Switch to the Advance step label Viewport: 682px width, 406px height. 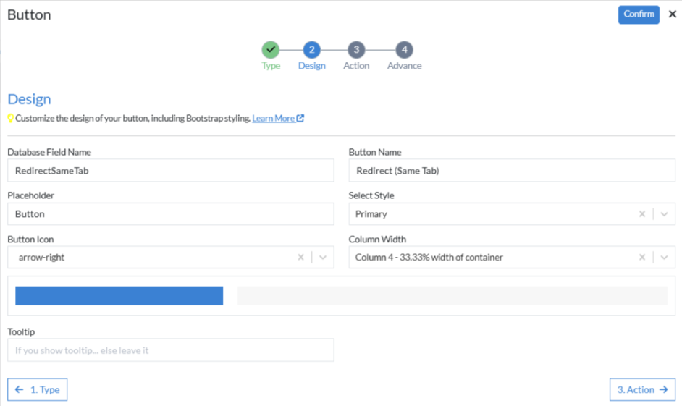click(405, 66)
